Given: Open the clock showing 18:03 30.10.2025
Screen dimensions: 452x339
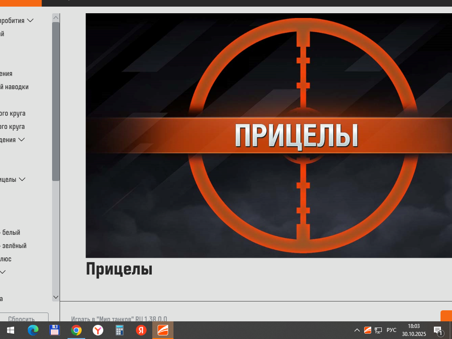Looking at the screenshot, I should [x=414, y=330].
